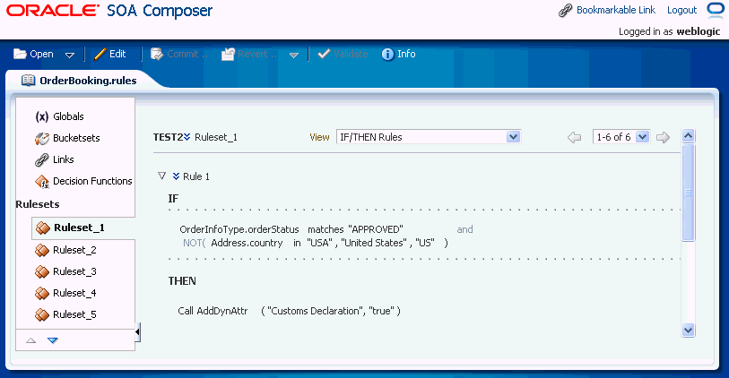729x378 pixels.
Task: Collapse the left sidebar panel handle
Action: pos(137,332)
